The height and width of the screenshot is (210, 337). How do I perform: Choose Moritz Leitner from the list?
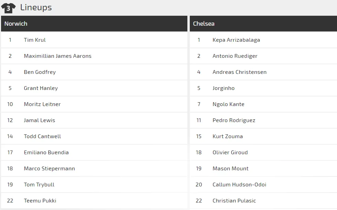(42, 104)
